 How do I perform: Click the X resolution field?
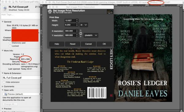70,31
